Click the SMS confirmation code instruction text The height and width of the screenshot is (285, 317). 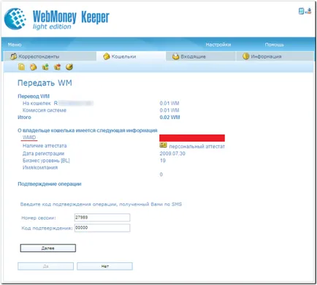[101, 204]
